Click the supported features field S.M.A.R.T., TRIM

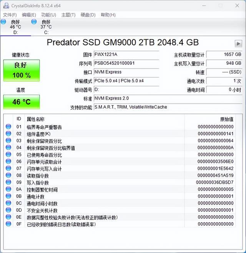click(x=168, y=107)
